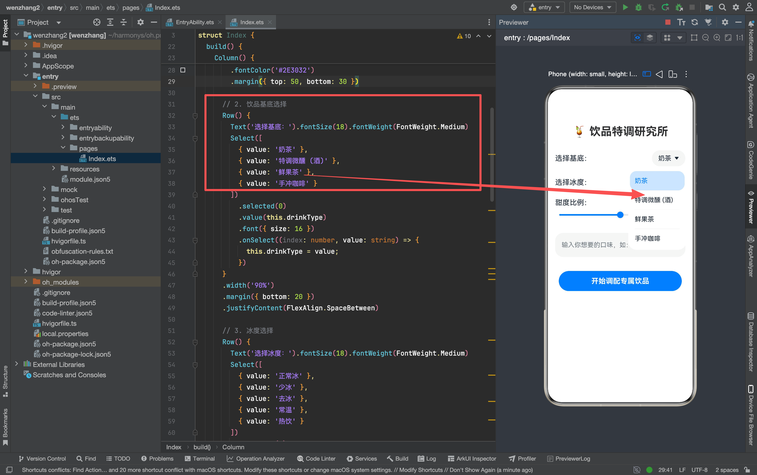The width and height of the screenshot is (757, 475).
Task: Collapse all in the Project tree
Action: tap(124, 22)
